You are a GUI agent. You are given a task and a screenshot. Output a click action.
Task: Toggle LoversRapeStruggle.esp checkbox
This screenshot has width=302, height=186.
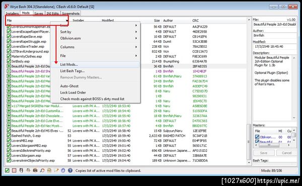(9, 41)
